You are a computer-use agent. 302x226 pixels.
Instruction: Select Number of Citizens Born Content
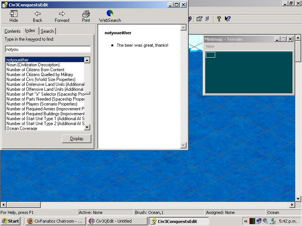click(x=45, y=70)
